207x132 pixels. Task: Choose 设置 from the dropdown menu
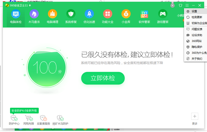195,11
